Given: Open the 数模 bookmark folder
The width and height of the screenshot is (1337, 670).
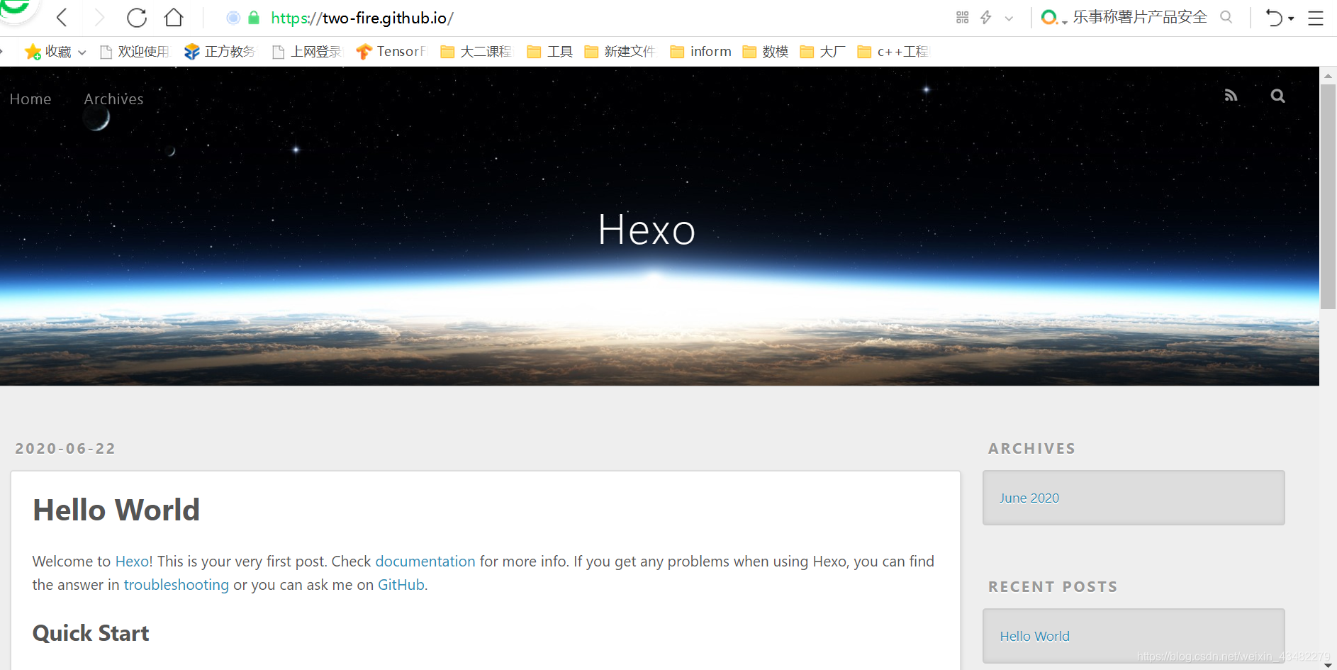Looking at the screenshot, I should click(766, 52).
